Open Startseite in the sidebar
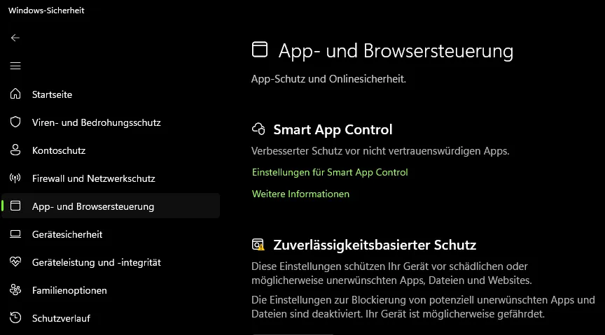Screen dimensions: 605x335 (x=52, y=94)
